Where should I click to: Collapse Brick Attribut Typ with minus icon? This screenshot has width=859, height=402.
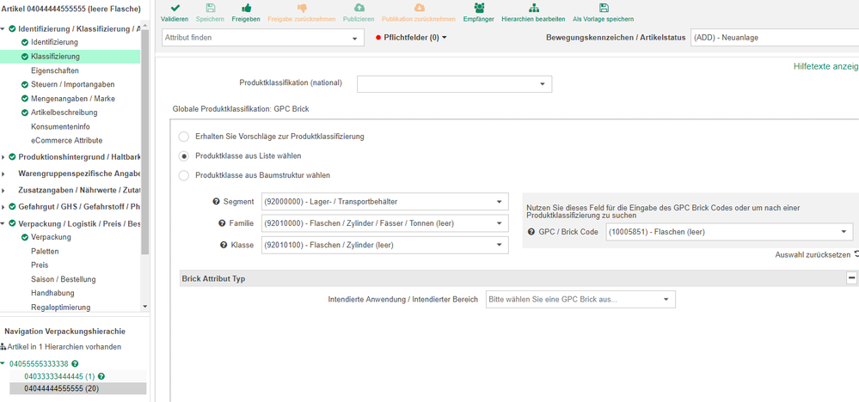click(x=852, y=278)
